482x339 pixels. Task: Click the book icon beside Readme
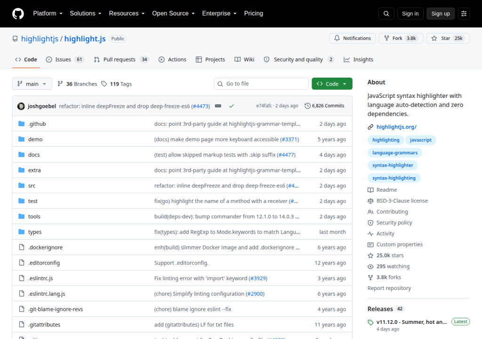point(370,190)
